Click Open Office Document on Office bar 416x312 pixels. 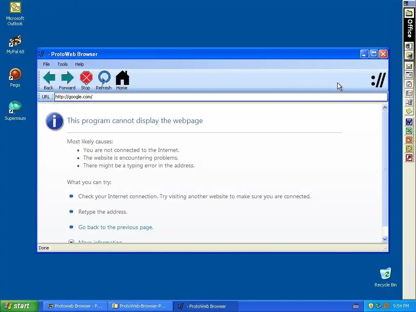pyautogui.click(x=409, y=55)
